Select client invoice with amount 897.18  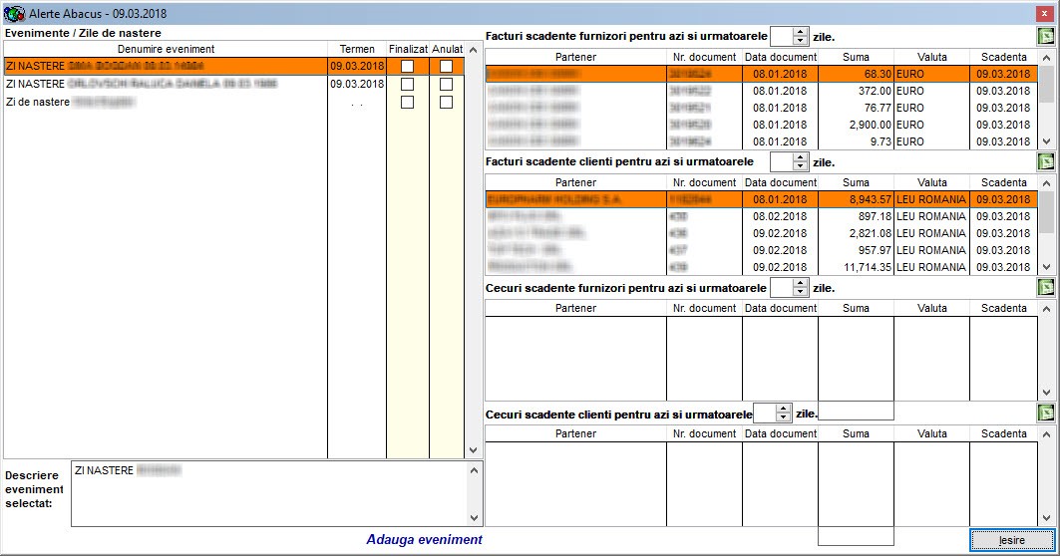coord(761,216)
